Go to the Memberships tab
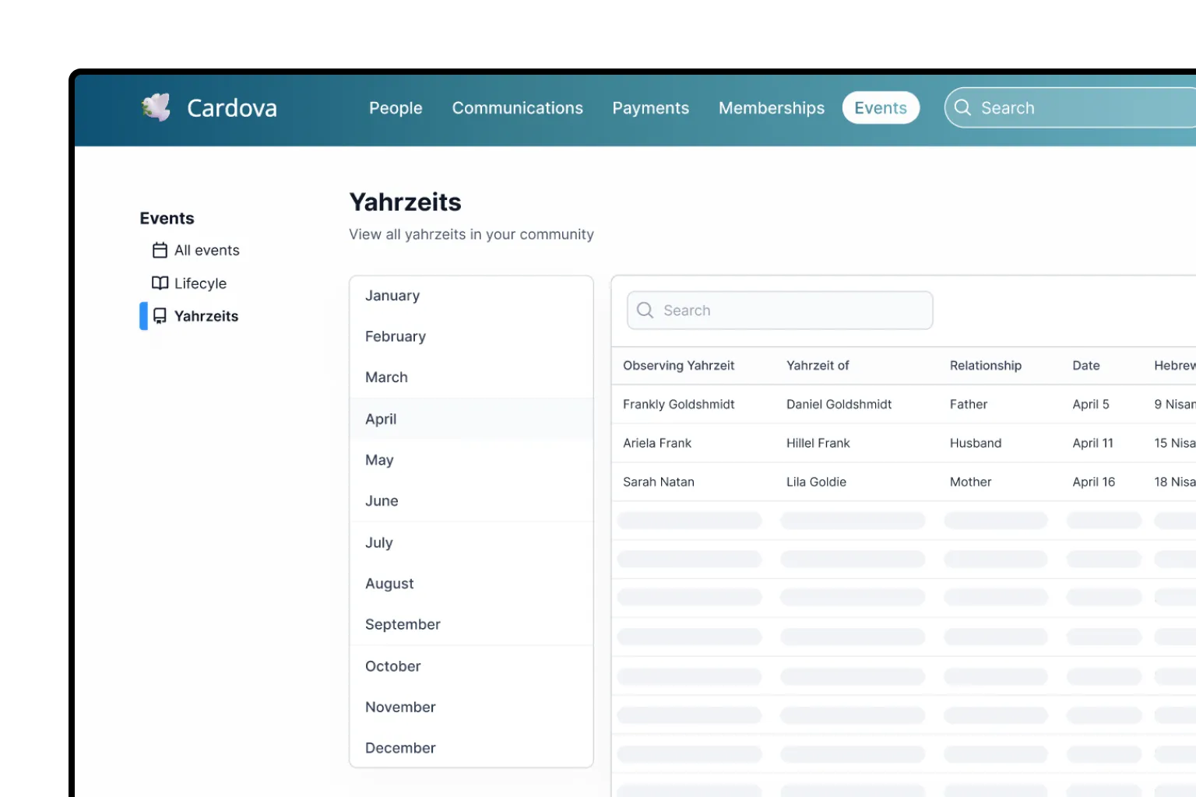 (x=772, y=107)
